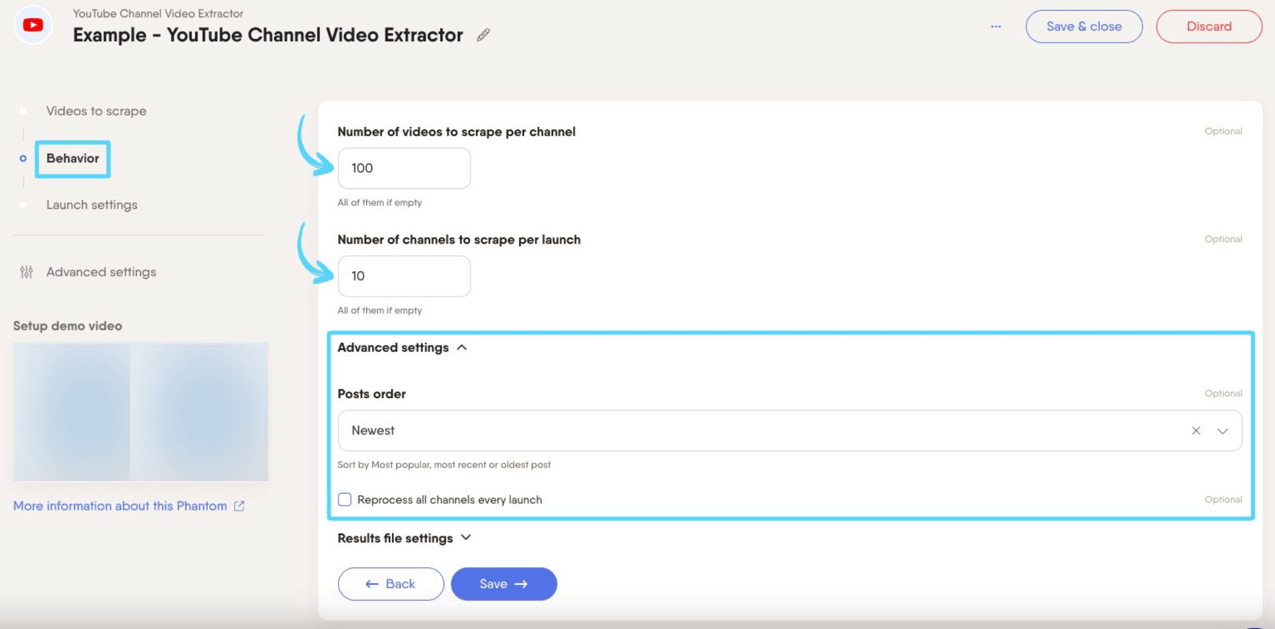1275x629 pixels.
Task: Go to the Videos to scrape step
Action: click(96, 111)
